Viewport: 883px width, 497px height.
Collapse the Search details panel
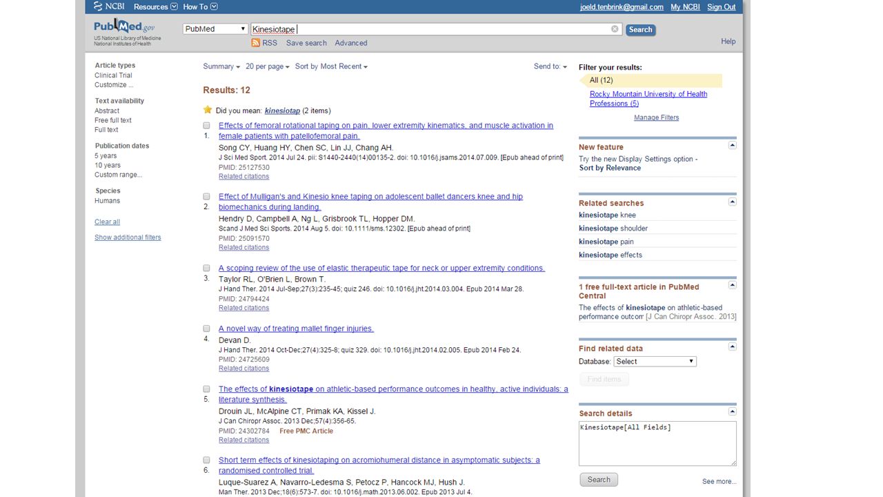733,412
